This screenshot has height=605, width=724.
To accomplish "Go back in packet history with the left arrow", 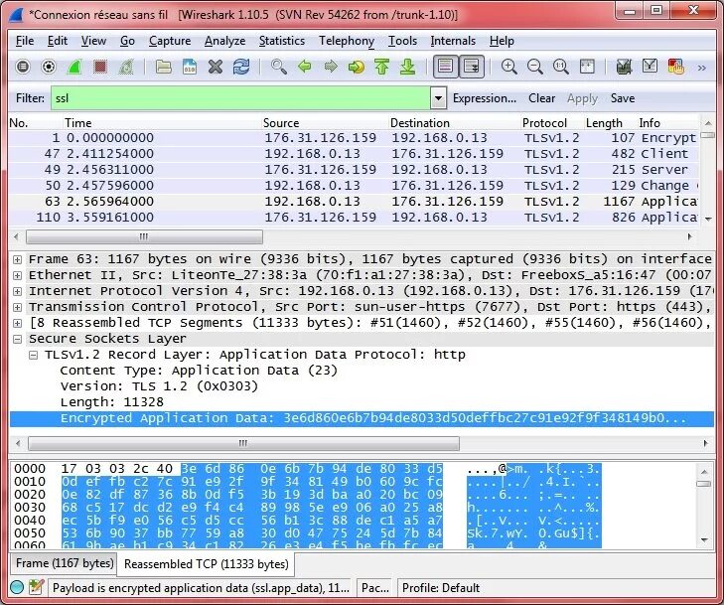I will pos(304,67).
